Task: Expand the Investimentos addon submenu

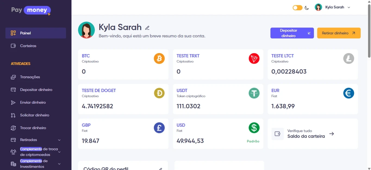Action: click(59, 164)
